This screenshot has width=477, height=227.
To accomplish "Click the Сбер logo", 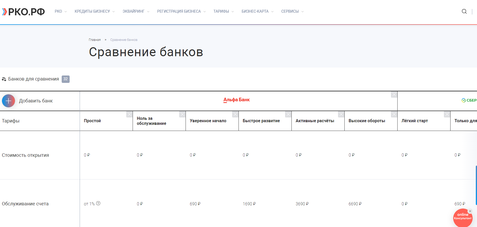I will coord(469,100).
